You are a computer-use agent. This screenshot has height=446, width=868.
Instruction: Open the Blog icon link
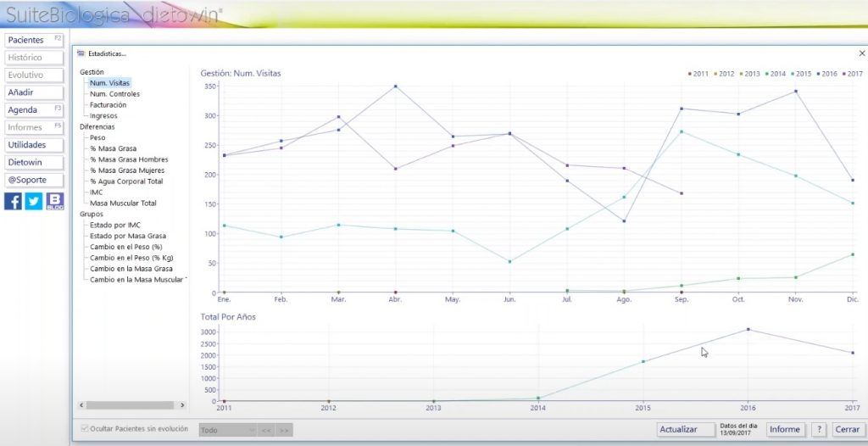tap(55, 201)
